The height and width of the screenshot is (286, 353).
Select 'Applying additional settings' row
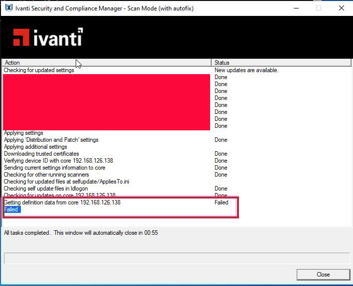coord(35,147)
